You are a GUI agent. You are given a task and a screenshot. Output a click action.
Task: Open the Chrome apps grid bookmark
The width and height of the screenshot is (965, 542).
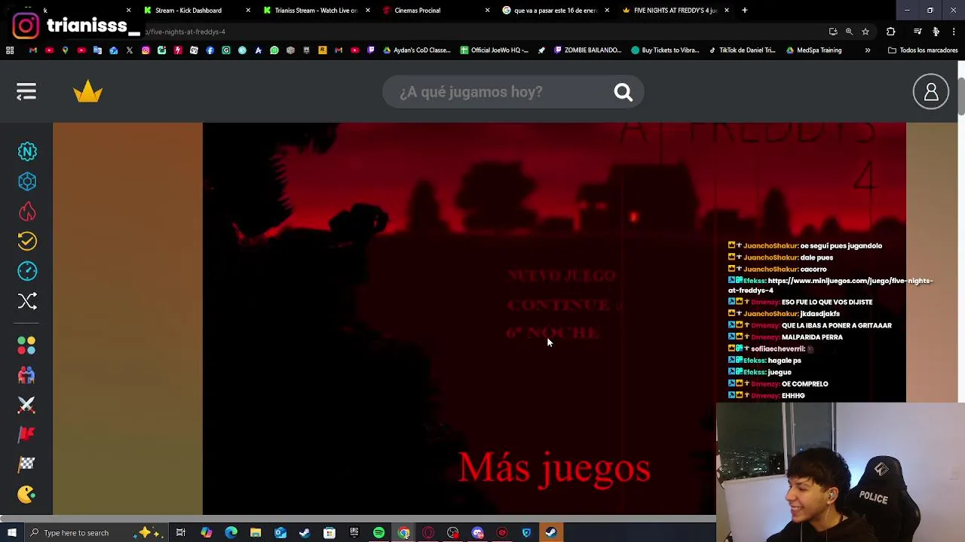tap(10, 50)
